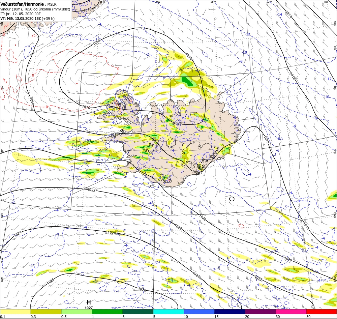Click the 'Veðurstofan/Harmonie' title text
337x319 pixels.
pyautogui.click(x=22, y=4)
